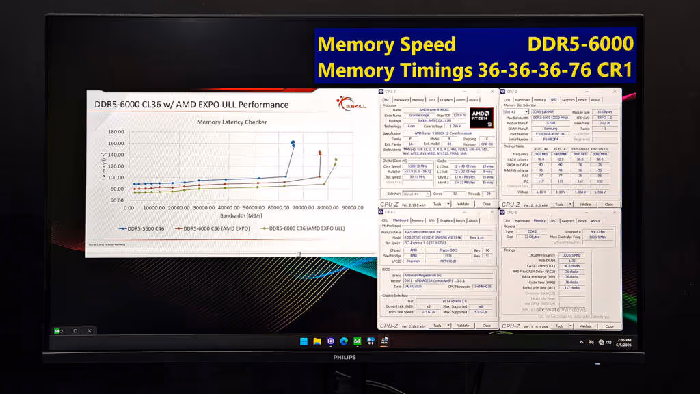This screenshot has height=394, width=700.
Task: Expand Tools arrow in Mainboard CPU-Z window
Action: 448,326
